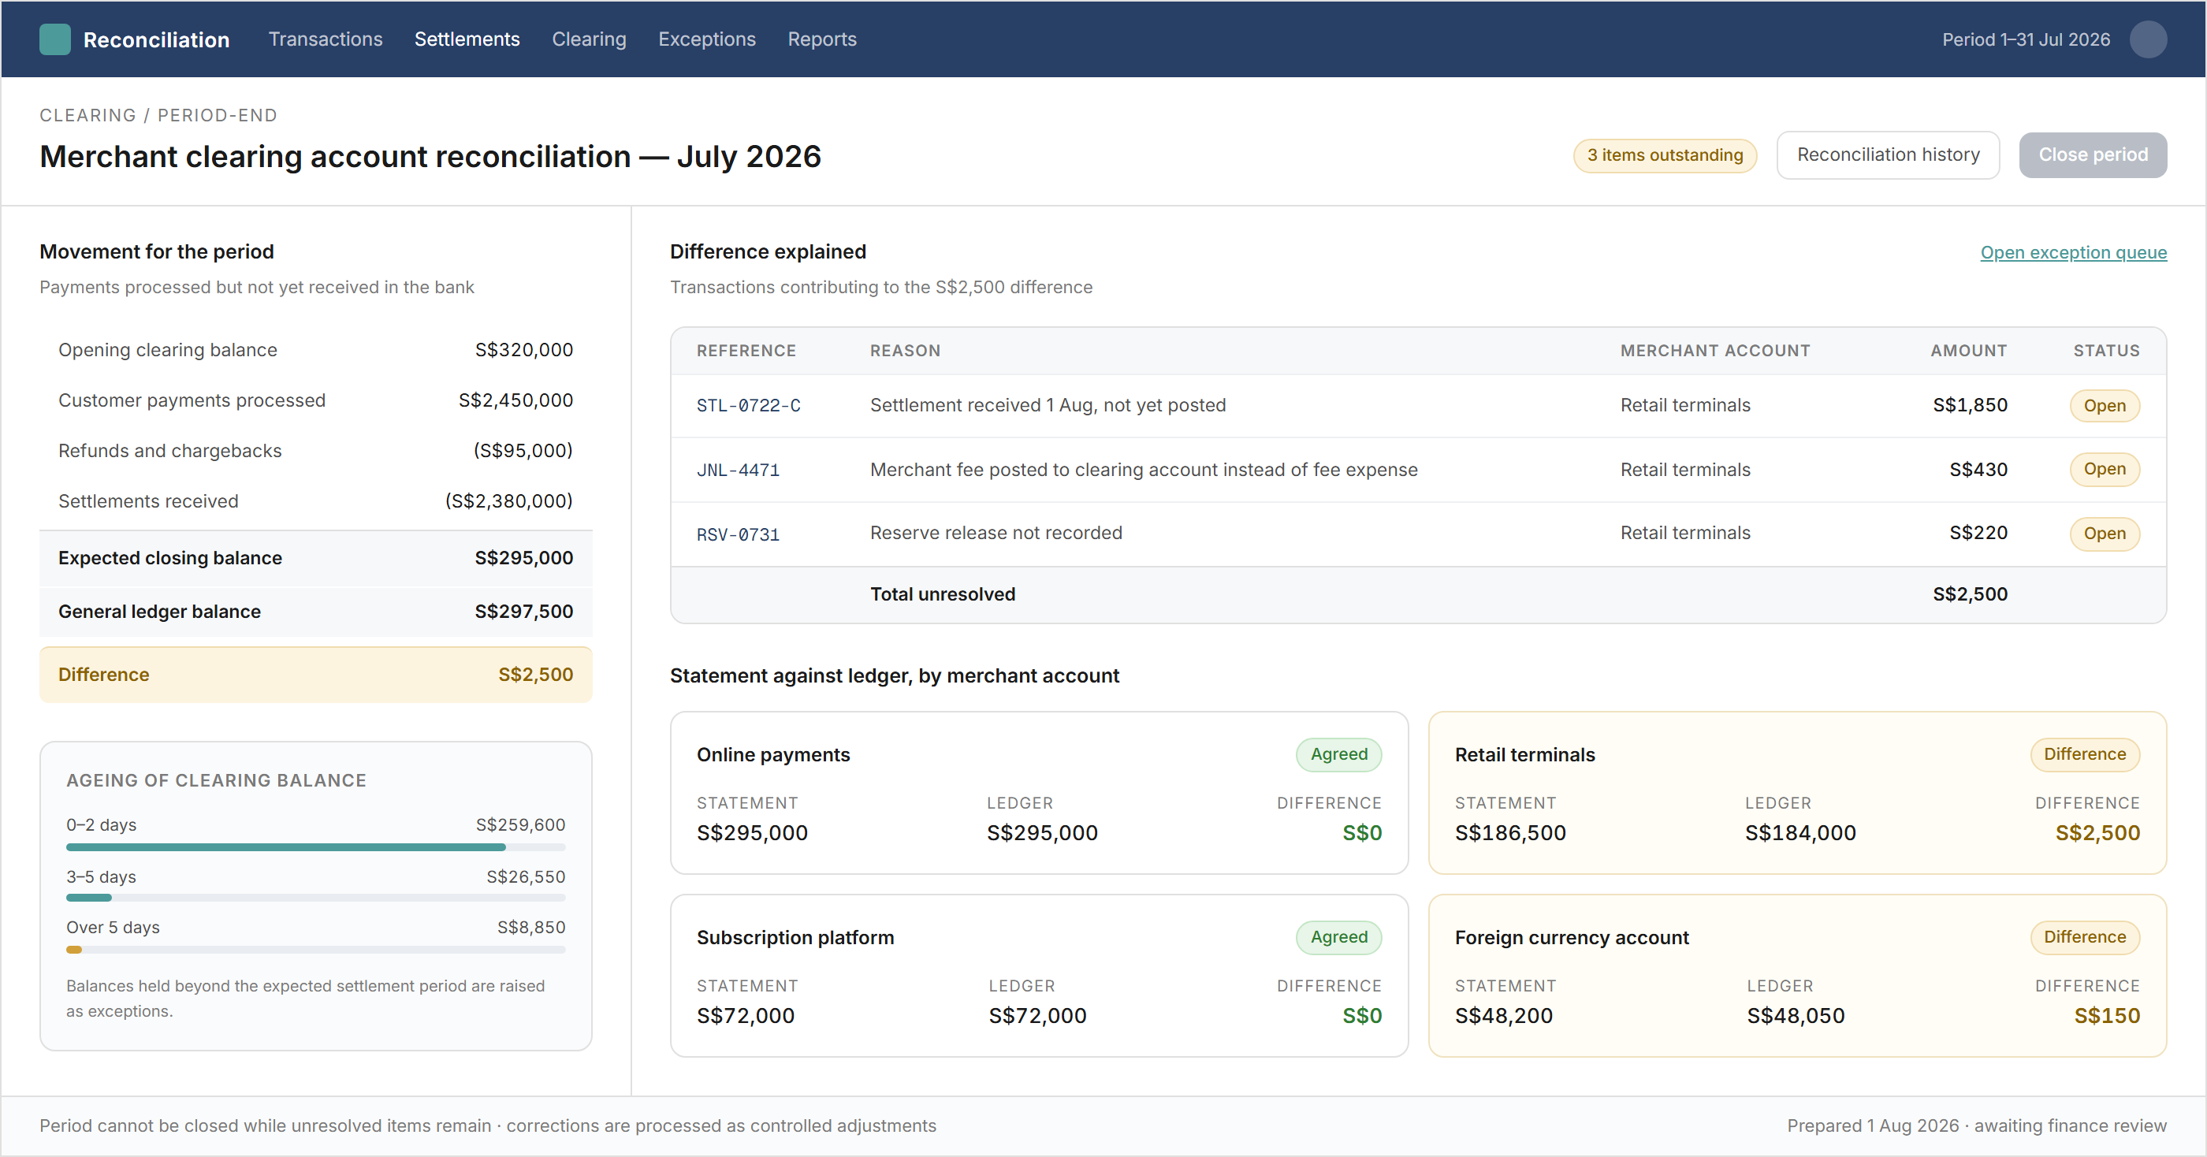Select the 3–5 days ageing bar
The height and width of the screenshot is (1157, 2207).
point(315,898)
